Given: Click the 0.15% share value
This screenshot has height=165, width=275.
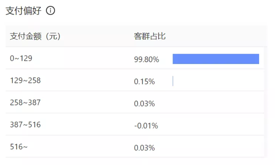Looking at the screenshot, I should (145, 82).
